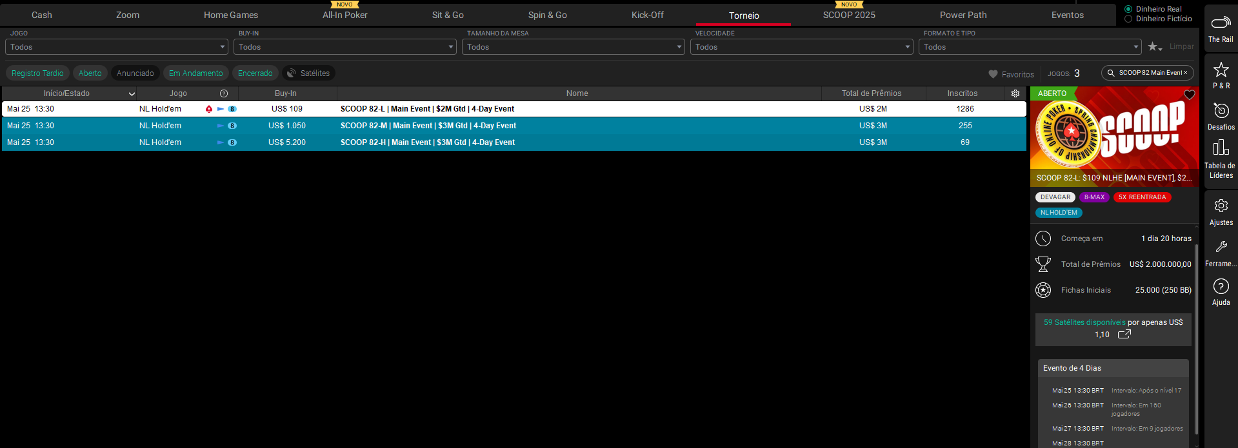Select the SCOOP 82-L Main Event row
The height and width of the screenshot is (448, 1238).
pos(514,109)
